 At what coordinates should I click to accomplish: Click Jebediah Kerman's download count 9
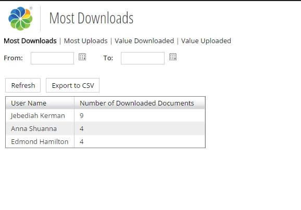[82, 115]
